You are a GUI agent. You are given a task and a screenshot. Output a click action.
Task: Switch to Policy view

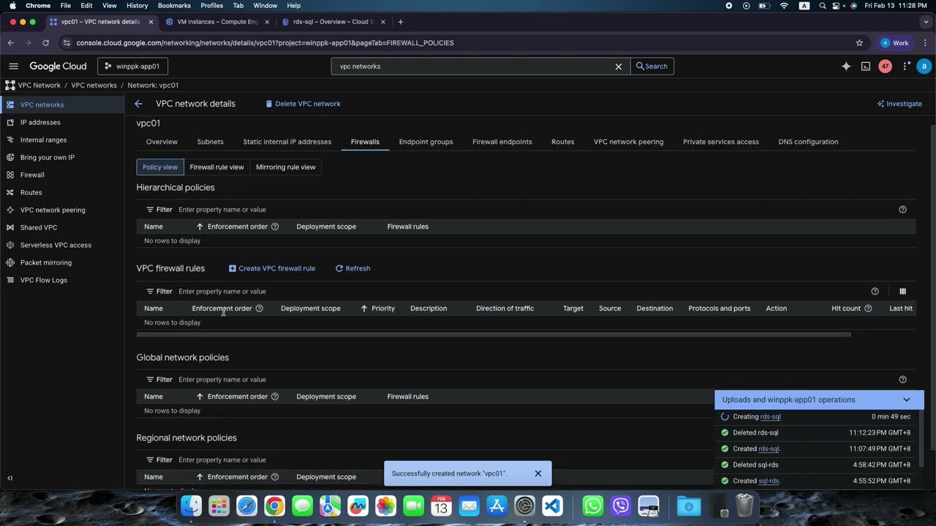coord(160,167)
